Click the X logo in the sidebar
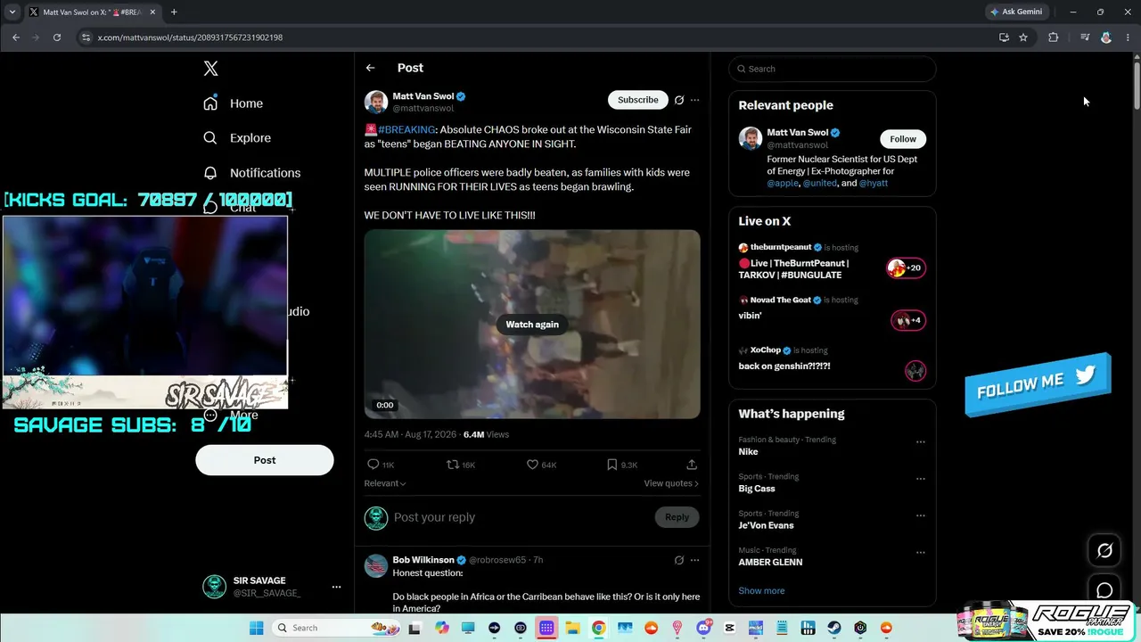Viewport: 1141px width, 642px height. coord(210,69)
